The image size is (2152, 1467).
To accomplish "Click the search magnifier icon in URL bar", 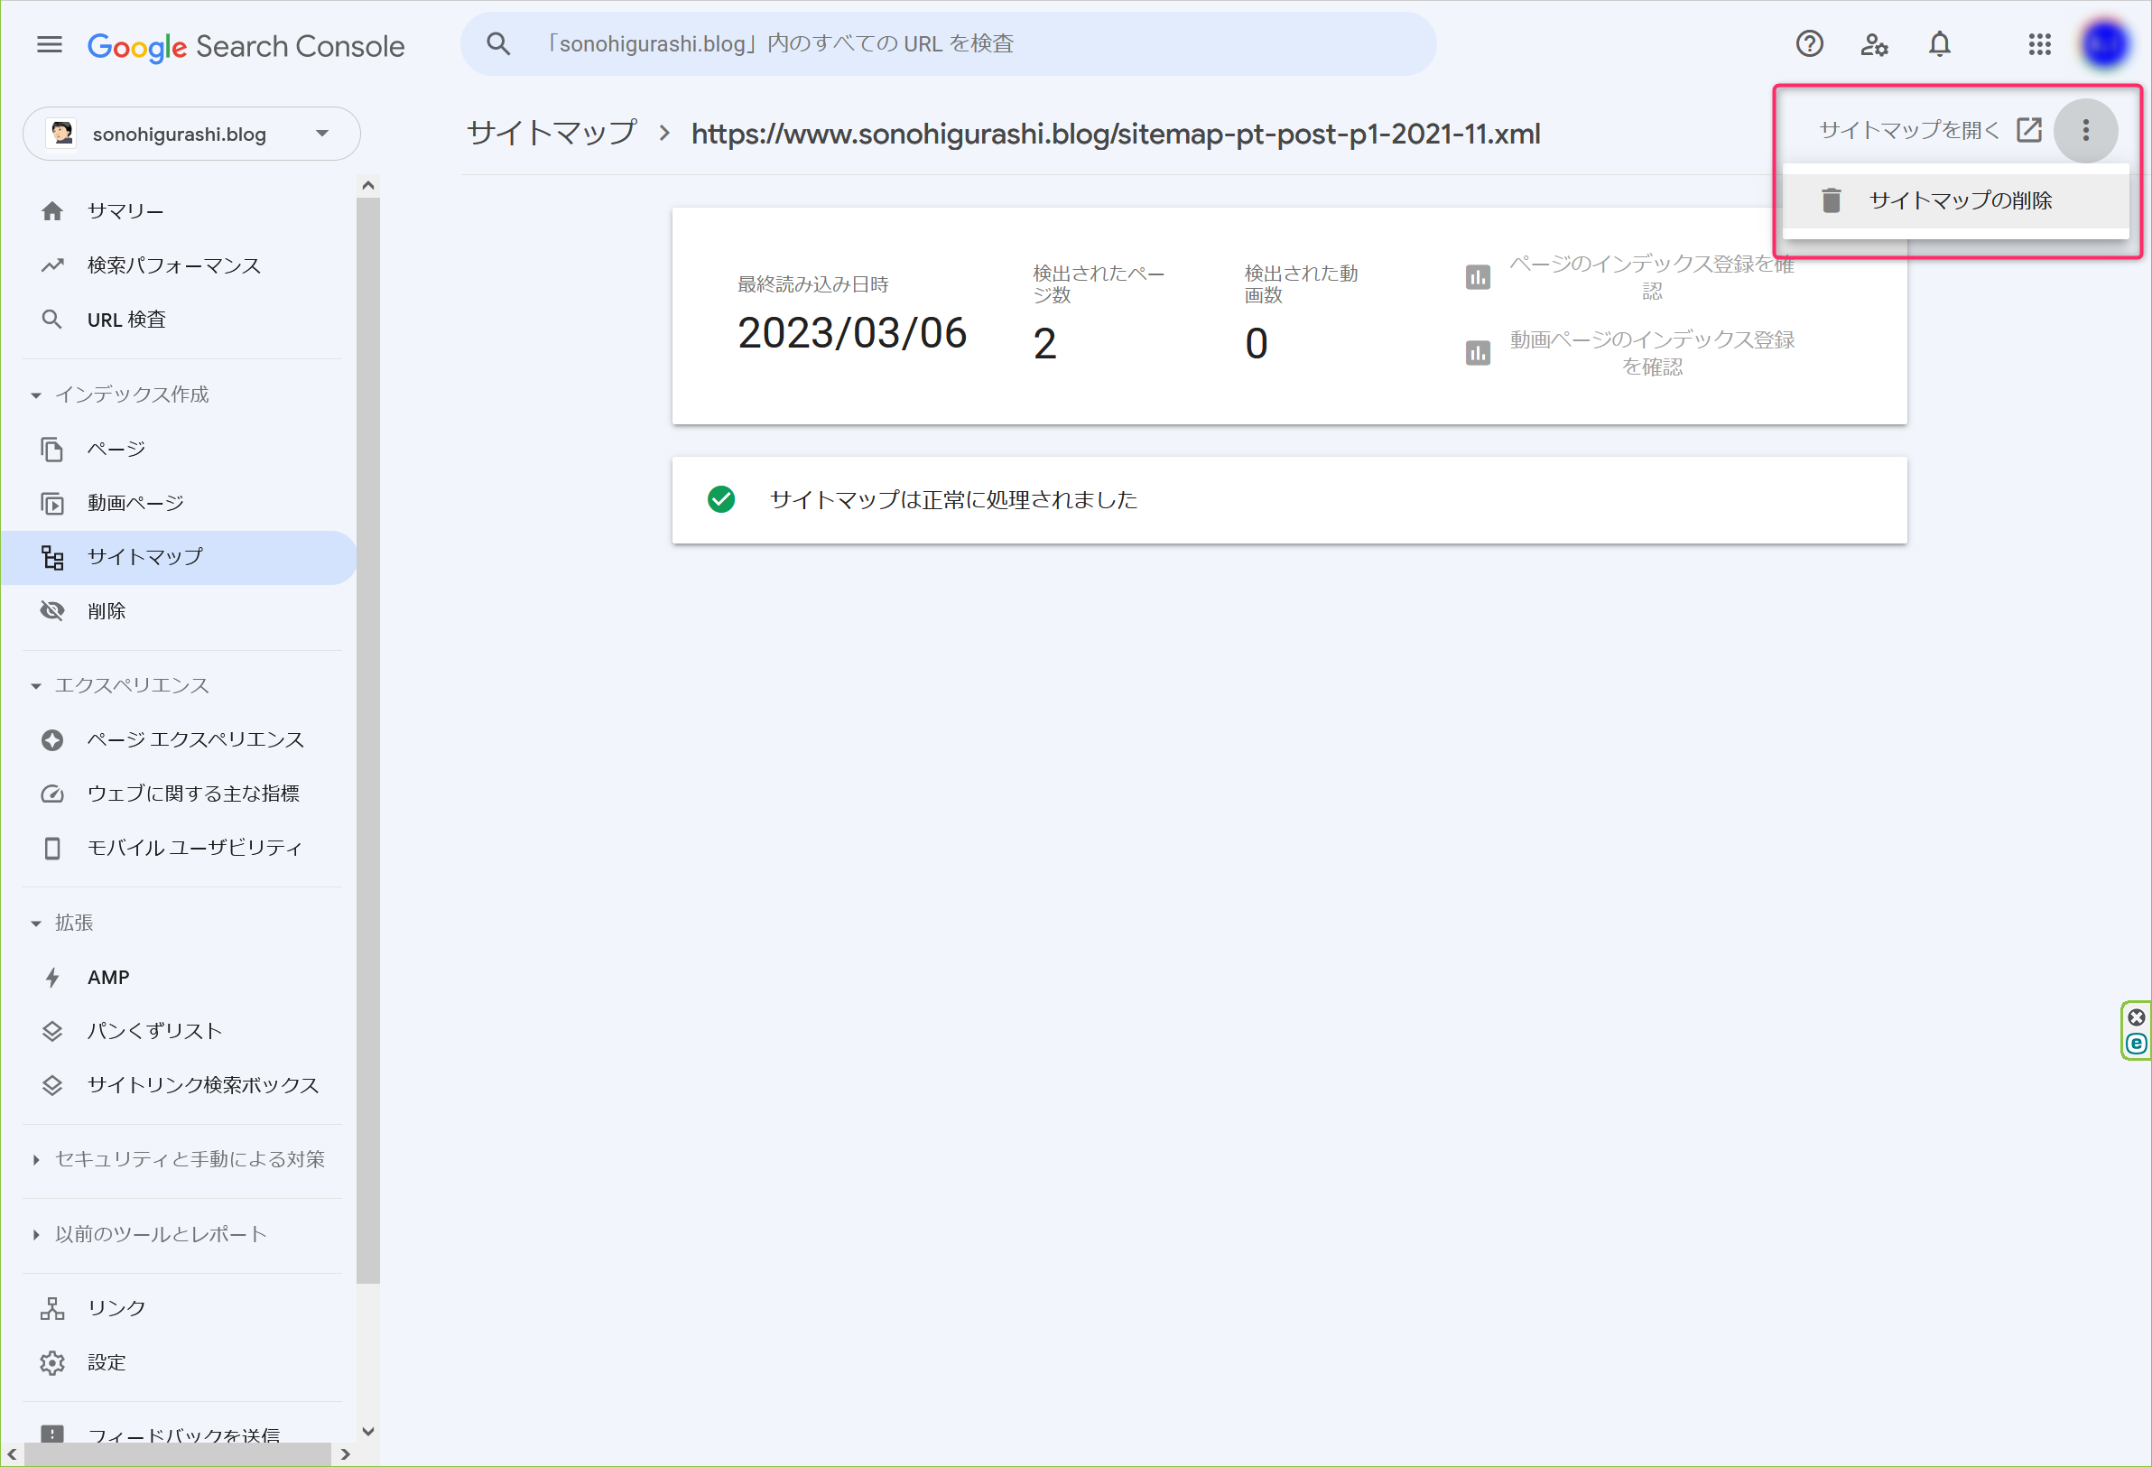I will (x=498, y=43).
